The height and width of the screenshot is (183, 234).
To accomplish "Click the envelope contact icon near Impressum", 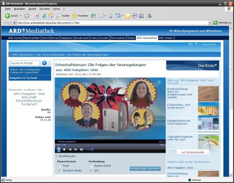I will click(190, 44).
